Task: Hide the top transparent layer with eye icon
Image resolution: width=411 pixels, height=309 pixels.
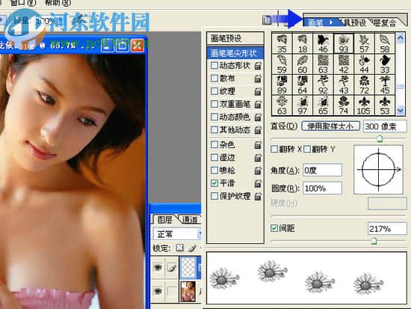Action: [x=158, y=268]
